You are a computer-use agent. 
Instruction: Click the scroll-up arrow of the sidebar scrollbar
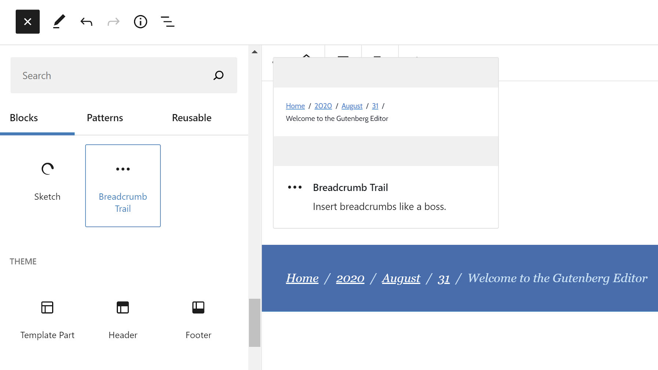pyautogui.click(x=254, y=51)
